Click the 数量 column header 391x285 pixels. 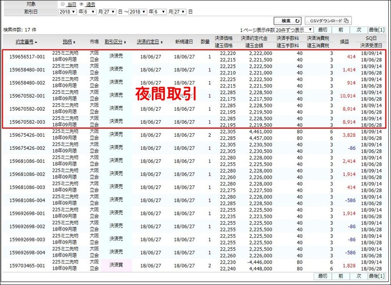[x=205, y=42]
